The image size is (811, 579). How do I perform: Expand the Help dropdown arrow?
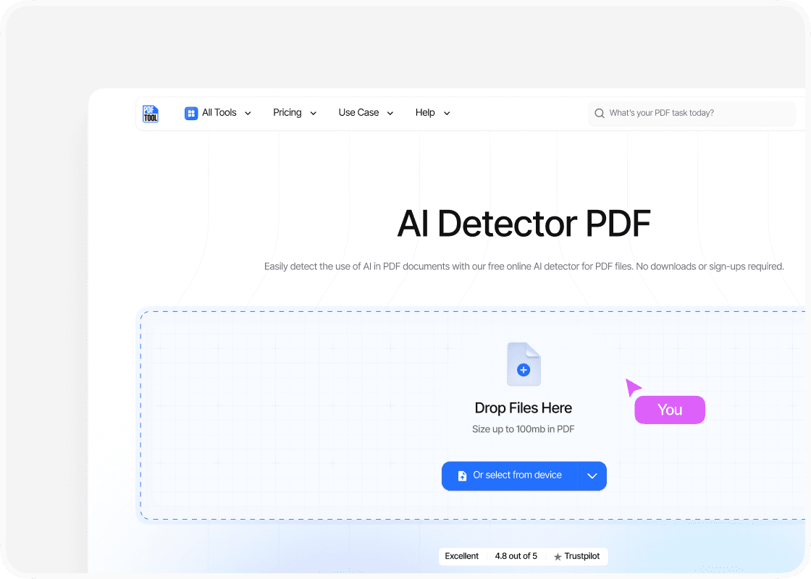point(447,114)
